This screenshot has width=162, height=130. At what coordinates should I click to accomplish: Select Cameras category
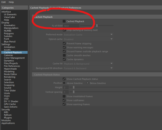coord(8,55)
